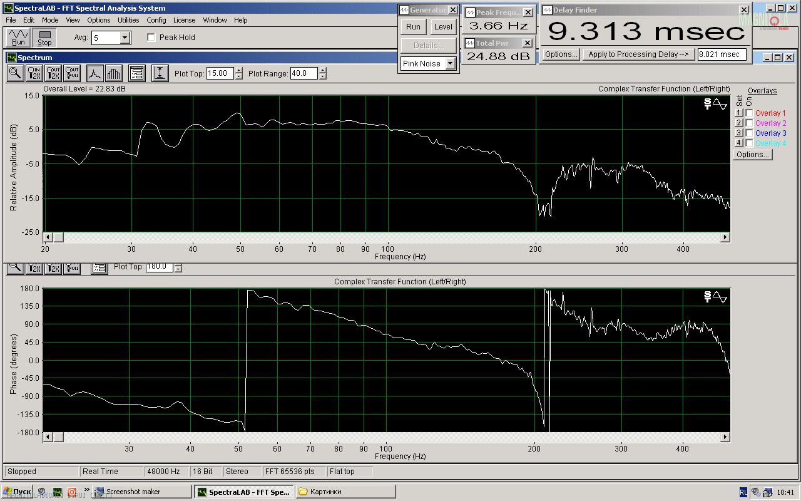Screen dimensions: 801x501
Task: Enable the Peak Hold checkbox
Action: pyautogui.click(x=151, y=38)
